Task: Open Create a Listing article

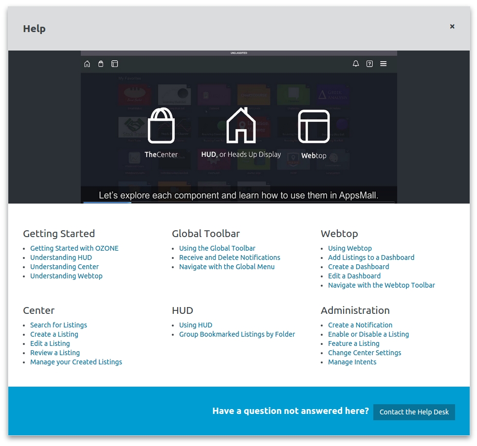Action: click(54, 334)
